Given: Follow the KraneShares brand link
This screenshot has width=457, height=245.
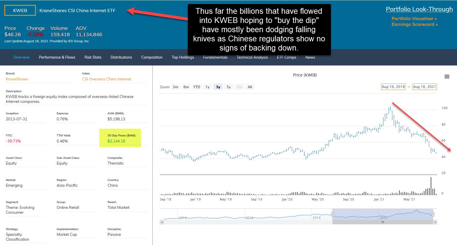Looking at the screenshot, I should pyautogui.click(x=17, y=79).
